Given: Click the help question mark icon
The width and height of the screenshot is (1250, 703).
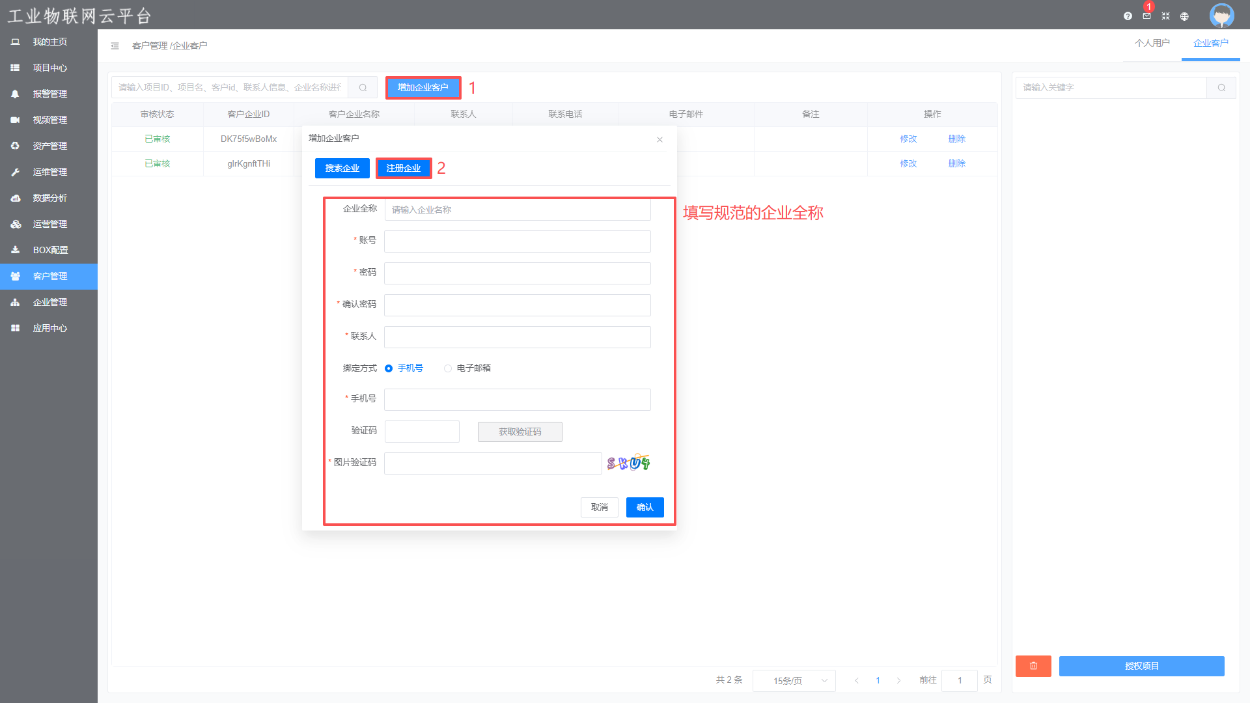Looking at the screenshot, I should 1128,16.
